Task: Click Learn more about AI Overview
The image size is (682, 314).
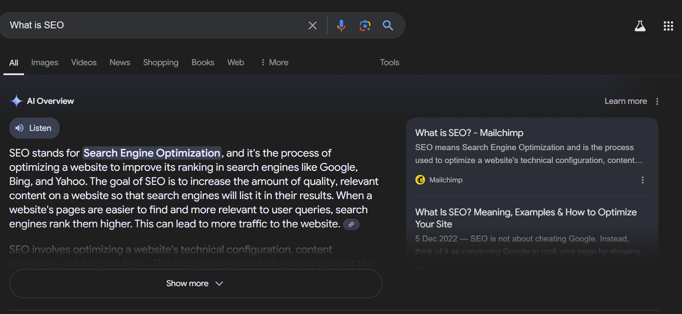Action: tap(626, 101)
